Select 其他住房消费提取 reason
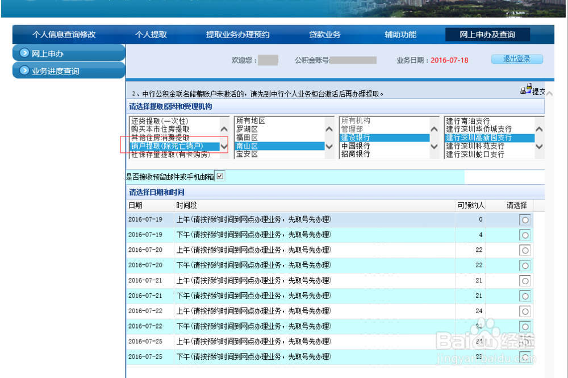 [x=174, y=138]
